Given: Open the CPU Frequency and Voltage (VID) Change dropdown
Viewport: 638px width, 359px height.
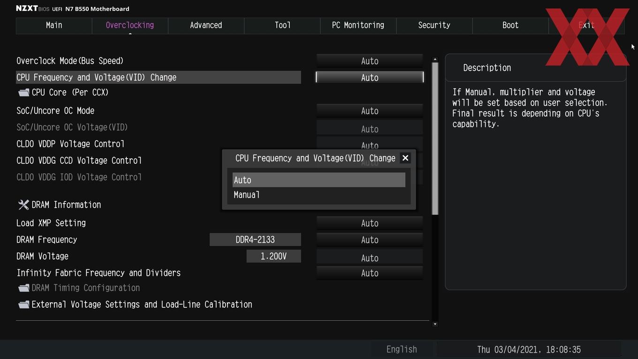Looking at the screenshot, I should [x=370, y=77].
